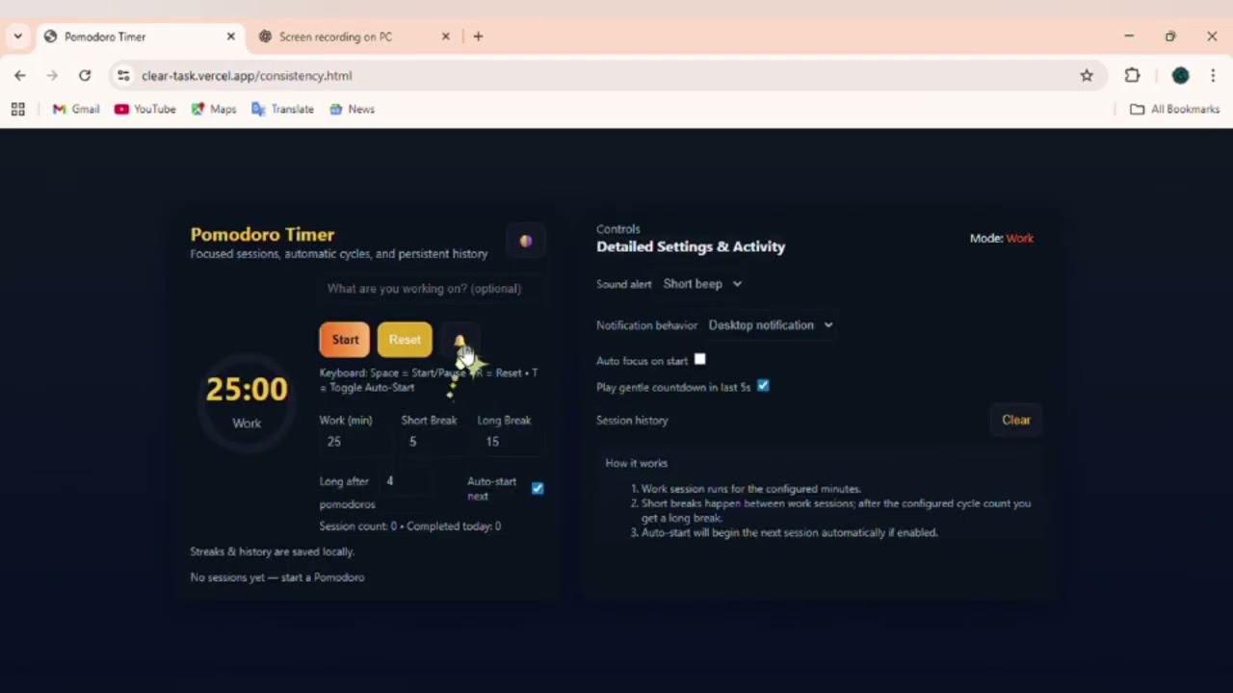This screenshot has height=693, width=1233.
Task: Open the tab search dropdown arrow
Action: tap(17, 37)
